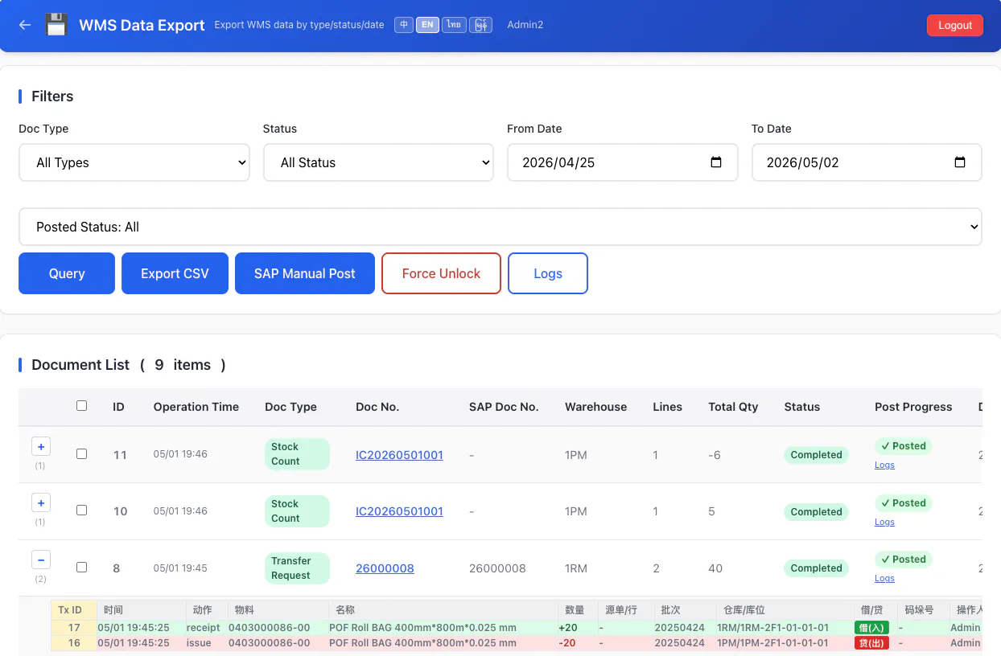Open Logs link for row 11

click(x=884, y=465)
